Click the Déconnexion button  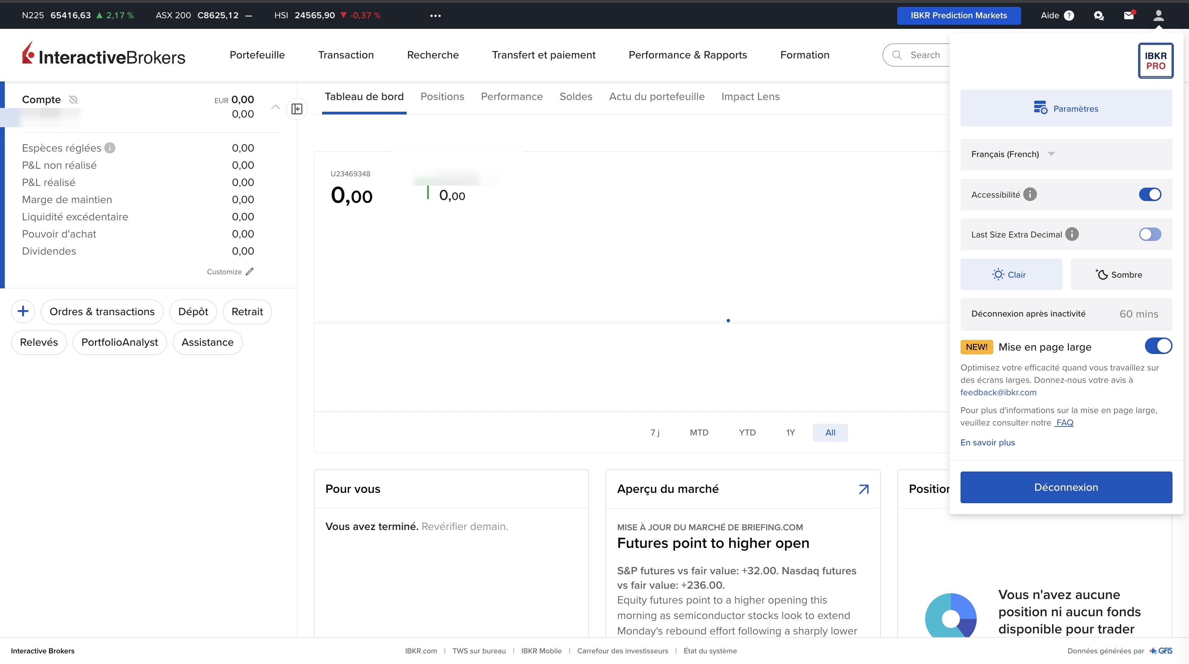point(1066,487)
